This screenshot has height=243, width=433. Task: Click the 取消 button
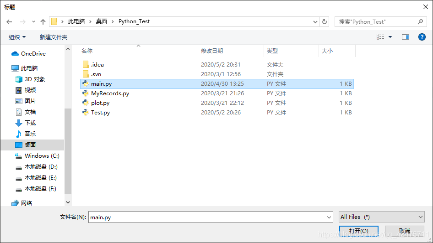pyautogui.click(x=405, y=231)
